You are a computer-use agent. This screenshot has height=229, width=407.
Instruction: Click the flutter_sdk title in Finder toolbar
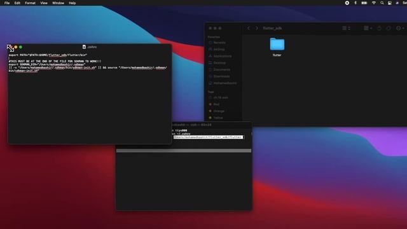click(x=272, y=28)
